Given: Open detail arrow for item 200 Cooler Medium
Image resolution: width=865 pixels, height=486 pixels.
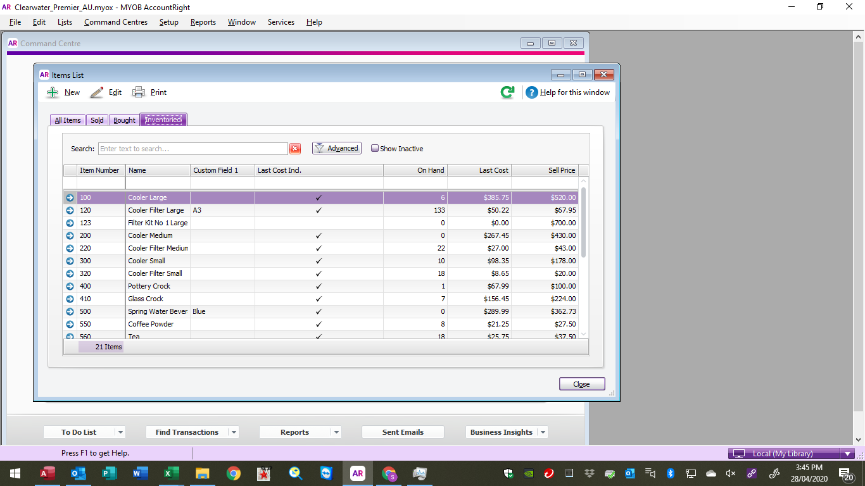Looking at the screenshot, I should [x=70, y=235].
